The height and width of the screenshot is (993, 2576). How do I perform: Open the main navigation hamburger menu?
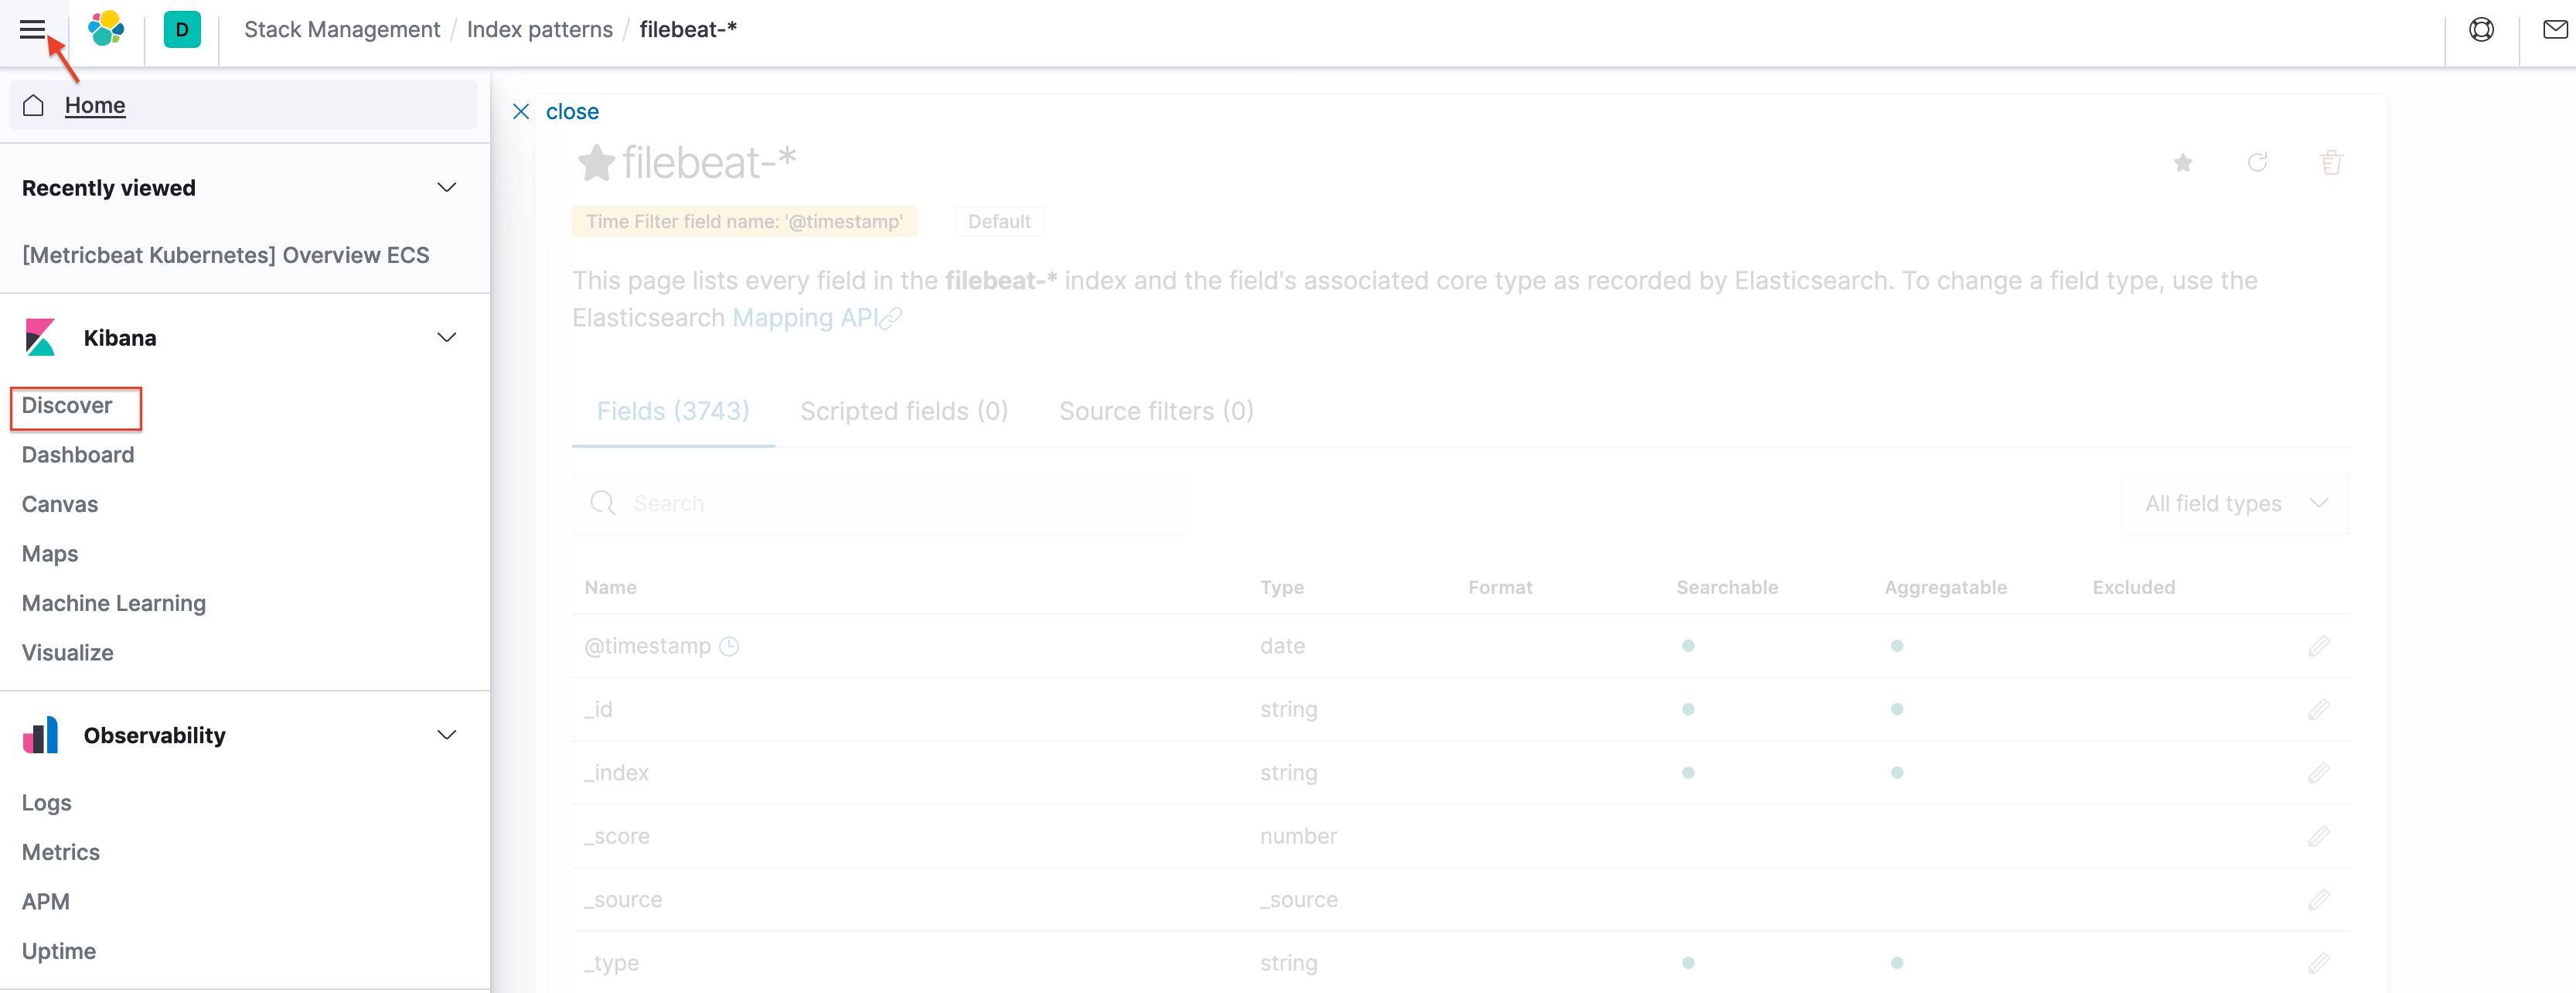(33, 29)
